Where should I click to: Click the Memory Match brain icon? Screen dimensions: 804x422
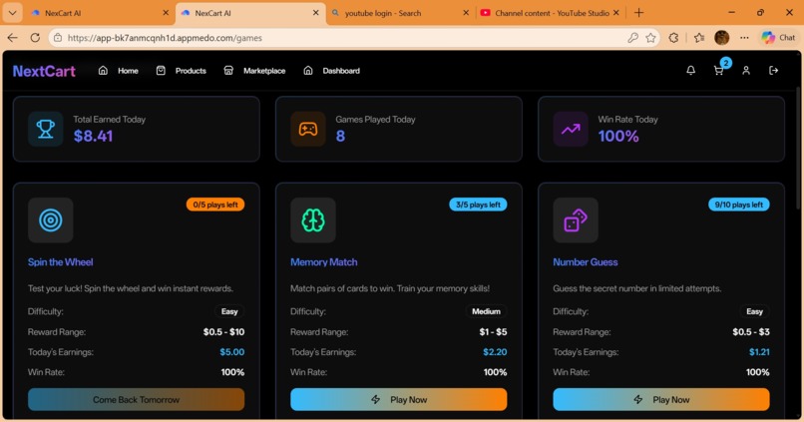[313, 220]
